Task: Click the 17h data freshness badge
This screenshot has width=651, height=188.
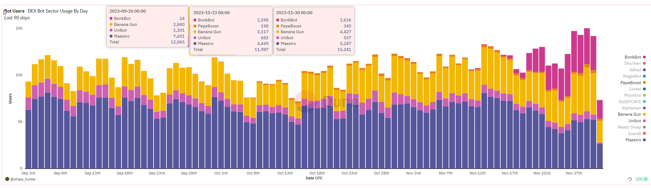Action: point(641,179)
